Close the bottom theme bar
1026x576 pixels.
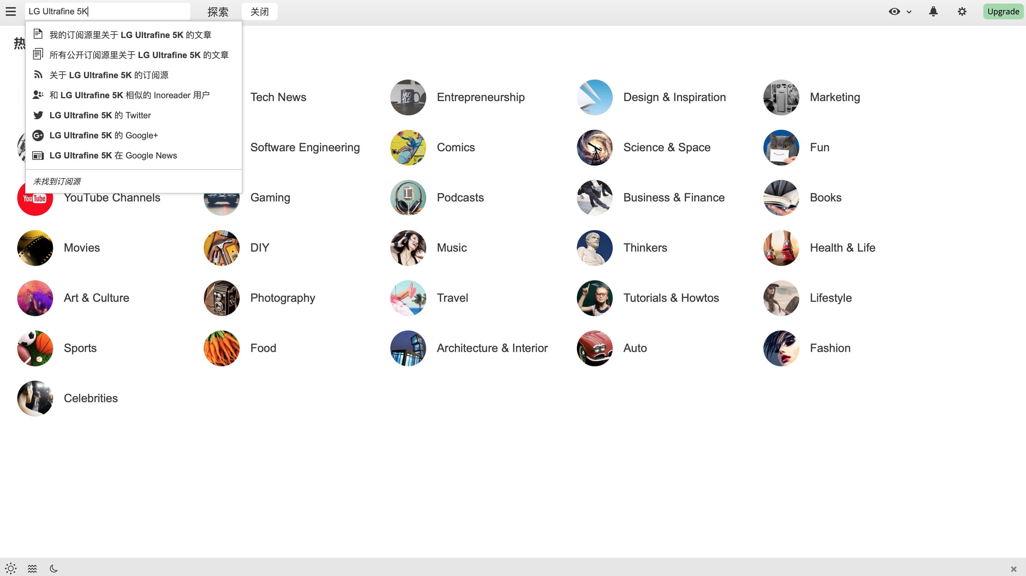[1014, 569]
